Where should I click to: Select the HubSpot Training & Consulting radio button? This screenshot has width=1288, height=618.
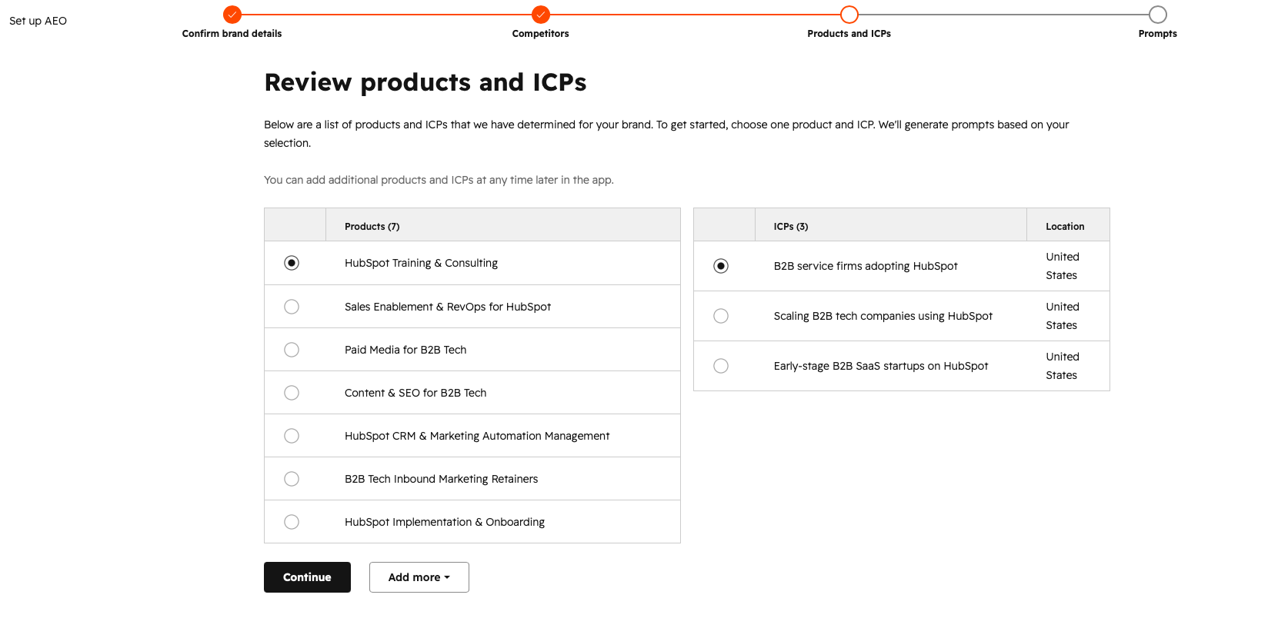pyautogui.click(x=292, y=263)
